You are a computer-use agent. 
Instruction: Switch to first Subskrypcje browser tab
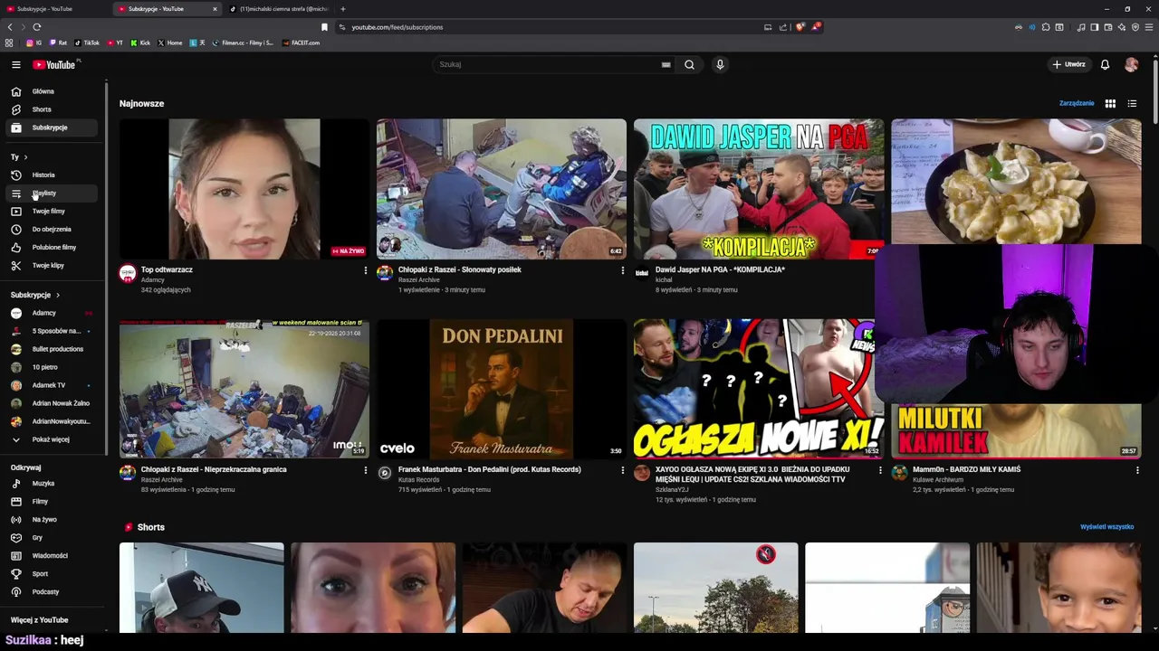[54, 9]
